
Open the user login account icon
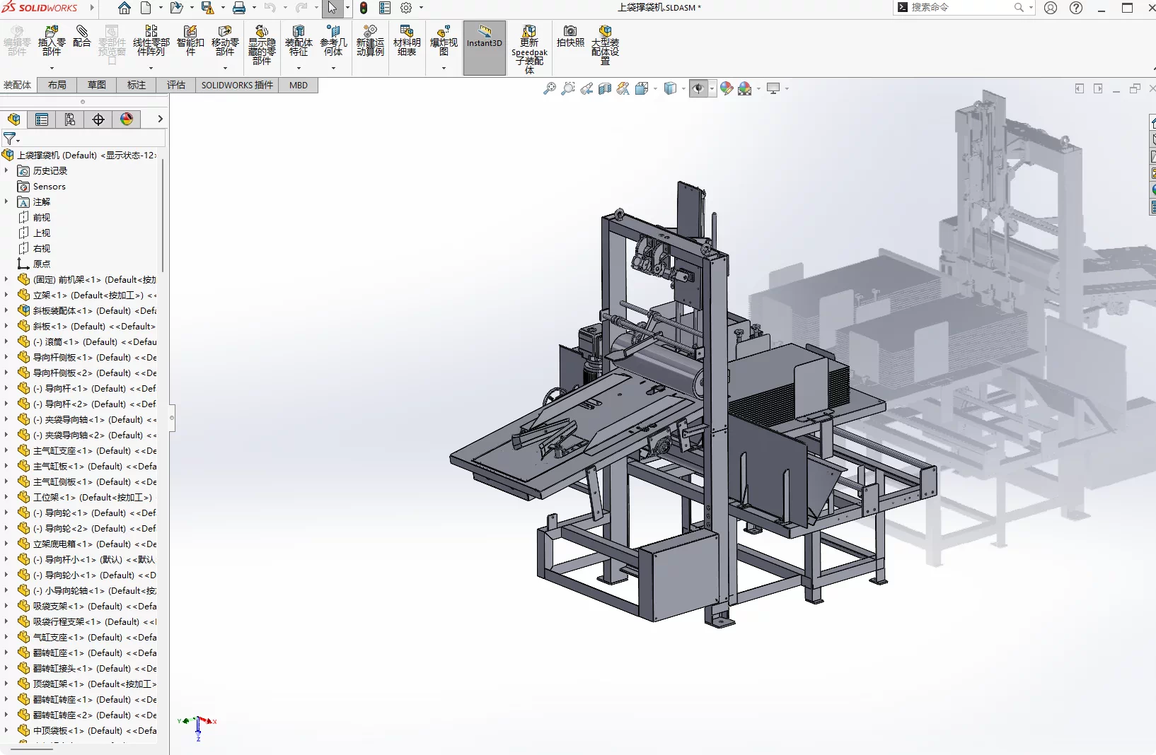[1051, 8]
